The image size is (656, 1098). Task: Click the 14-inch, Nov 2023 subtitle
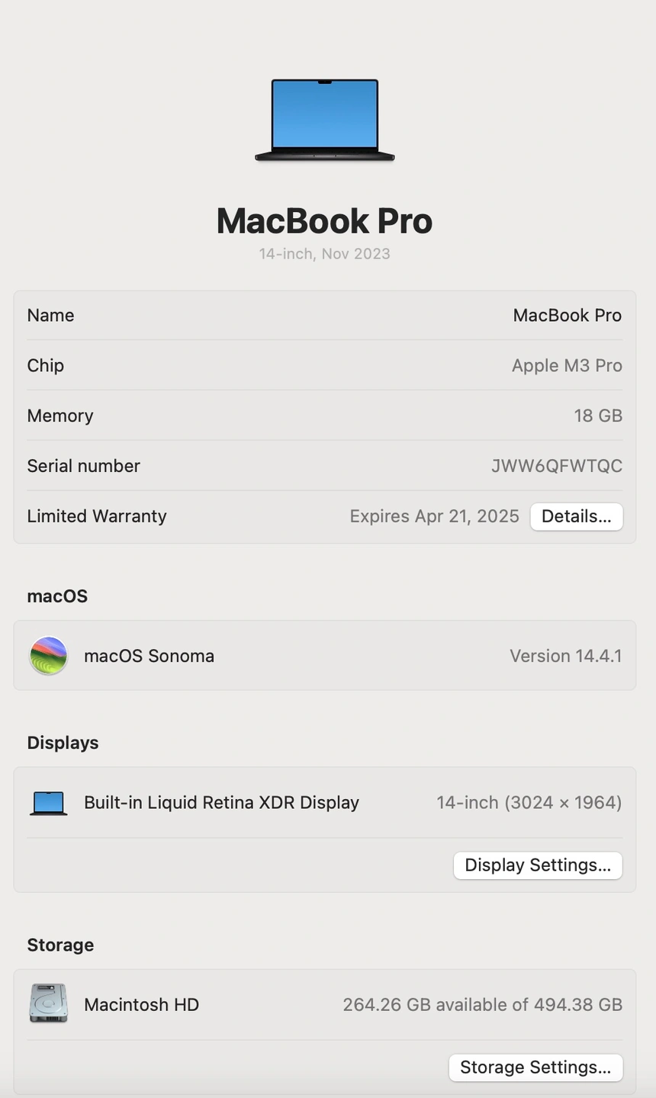coord(324,254)
